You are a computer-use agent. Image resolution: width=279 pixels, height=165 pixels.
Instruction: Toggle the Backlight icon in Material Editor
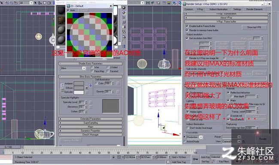click(124, 13)
